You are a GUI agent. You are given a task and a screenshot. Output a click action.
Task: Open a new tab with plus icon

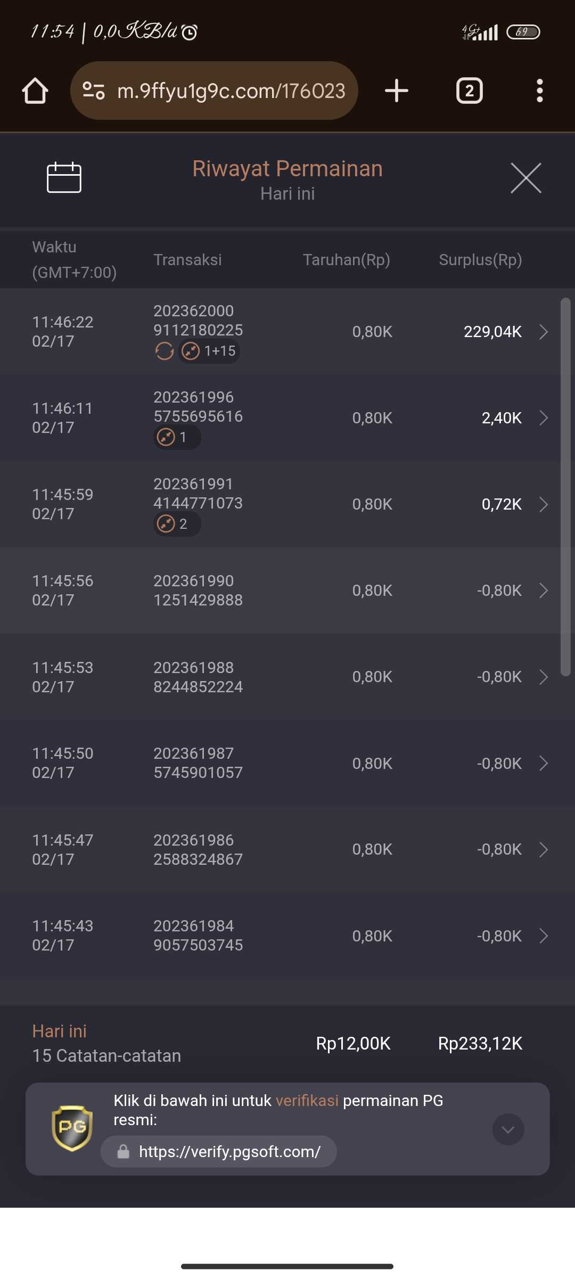pos(397,91)
